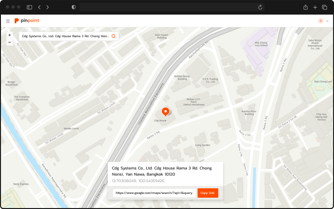This screenshot has height=209, width=334.
Task: Click the Liang Garden map label
Action: click(203, 145)
